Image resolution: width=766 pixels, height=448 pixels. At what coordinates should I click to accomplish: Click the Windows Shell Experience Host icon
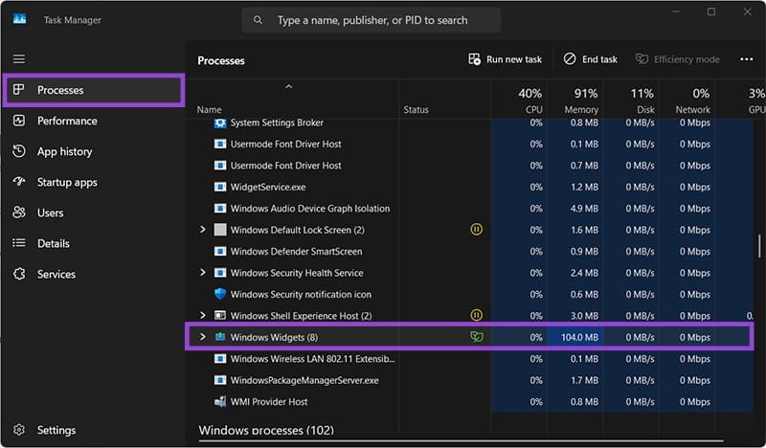click(x=220, y=316)
